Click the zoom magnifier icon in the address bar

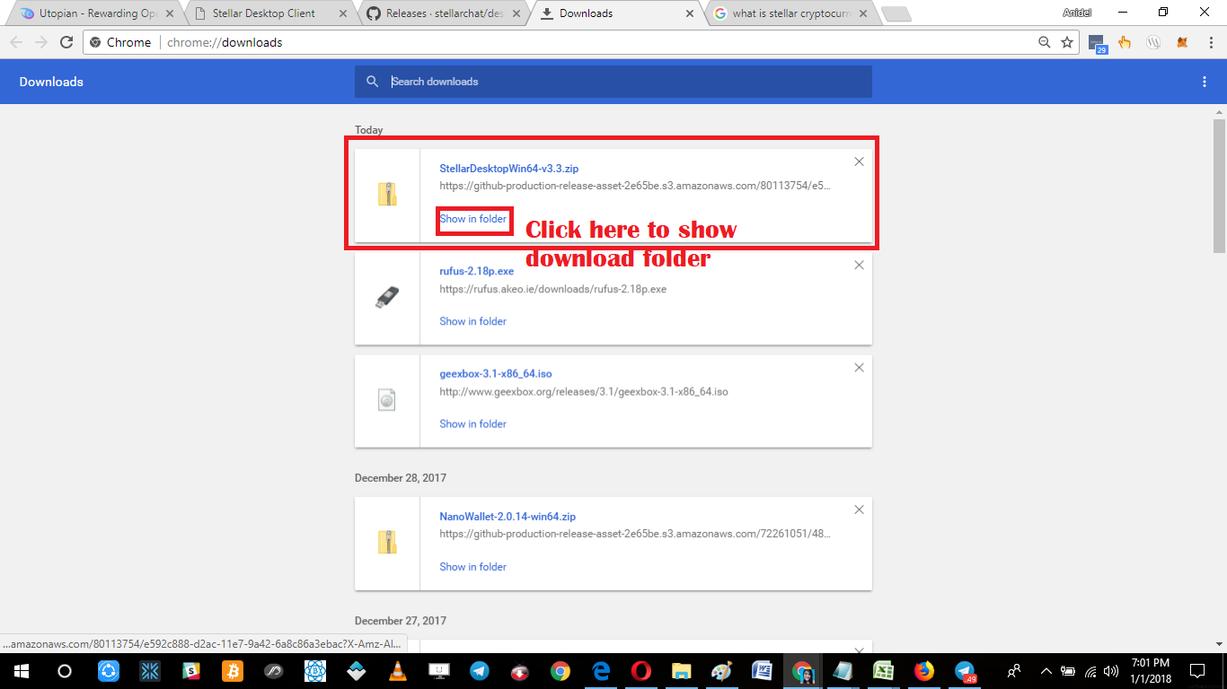(x=1044, y=42)
